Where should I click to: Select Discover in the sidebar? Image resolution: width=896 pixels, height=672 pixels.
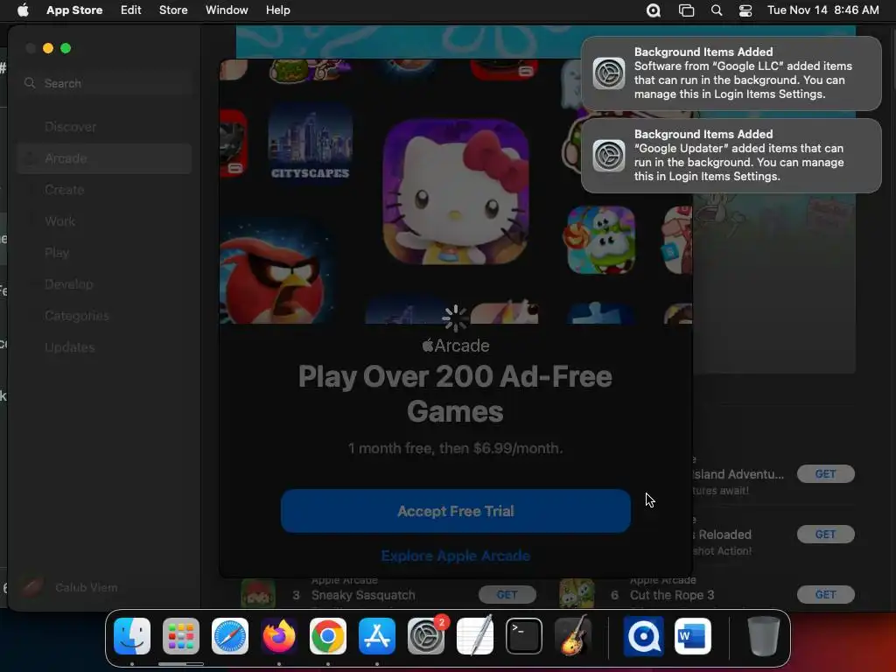coord(105,127)
